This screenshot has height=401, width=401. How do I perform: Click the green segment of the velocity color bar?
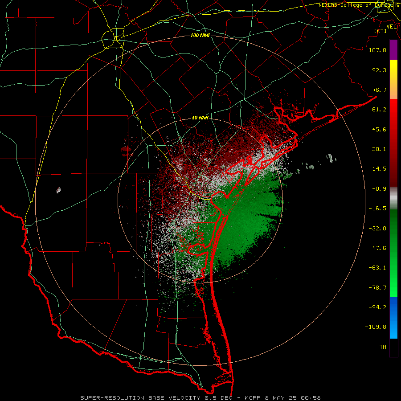click(x=393, y=253)
